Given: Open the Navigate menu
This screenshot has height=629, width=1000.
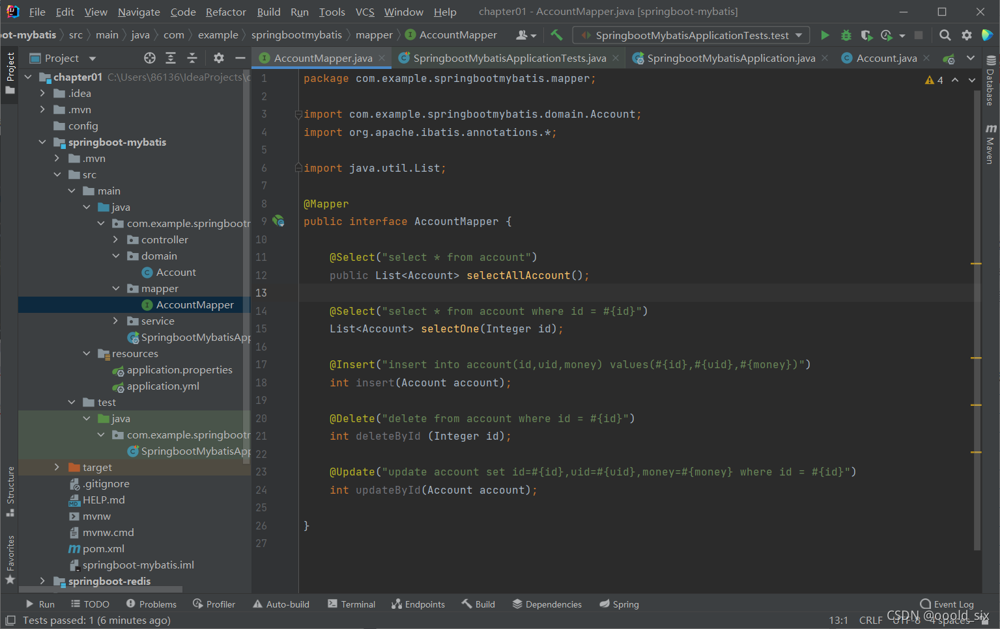Looking at the screenshot, I should click(x=139, y=12).
